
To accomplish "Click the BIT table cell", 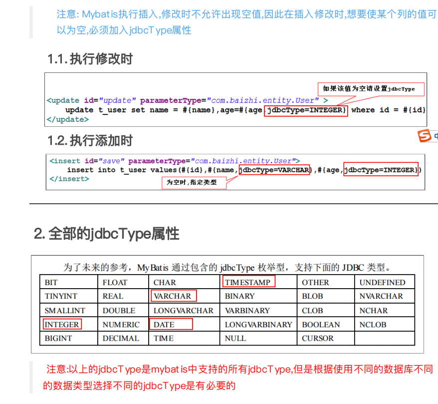I will click(x=69, y=282).
